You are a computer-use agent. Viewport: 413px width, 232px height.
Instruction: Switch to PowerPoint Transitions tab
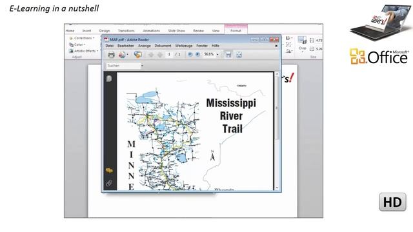pyautogui.click(x=126, y=31)
